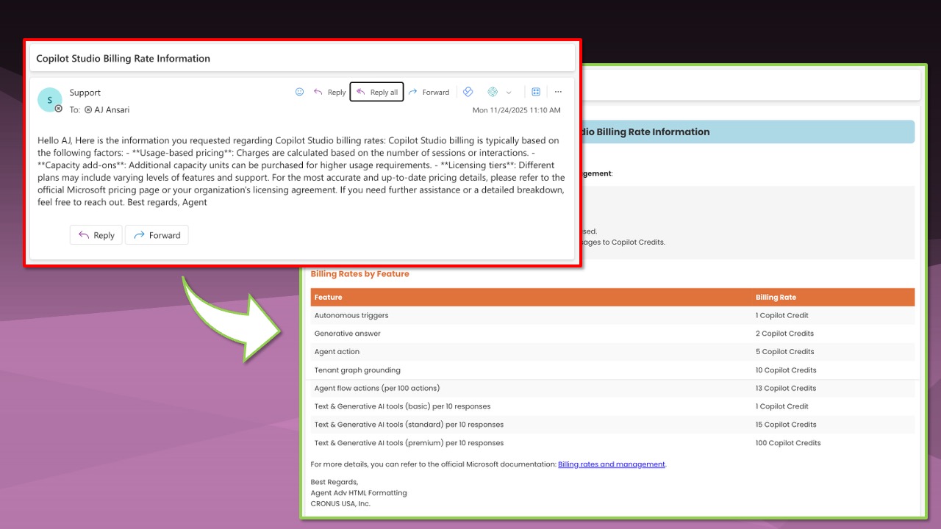Click the Support sender name

(x=85, y=93)
